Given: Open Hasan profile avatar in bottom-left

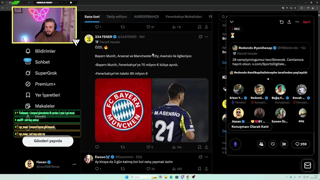Looking at the screenshot, I should [29, 164].
